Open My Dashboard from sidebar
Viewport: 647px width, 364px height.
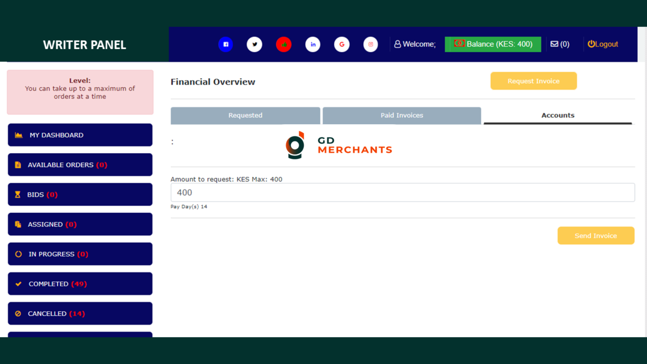(80, 135)
